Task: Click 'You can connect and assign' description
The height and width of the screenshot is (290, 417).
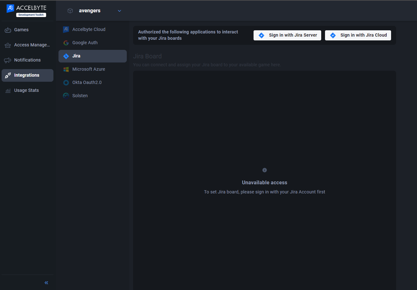Action: (207, 65)
